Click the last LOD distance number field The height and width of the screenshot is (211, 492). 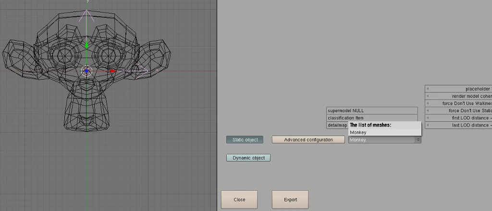[458, 125]
